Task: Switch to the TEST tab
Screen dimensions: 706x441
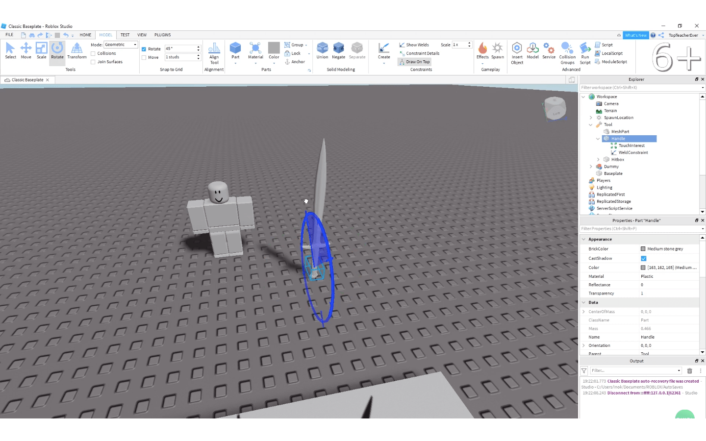Action: tap(125, 35)
